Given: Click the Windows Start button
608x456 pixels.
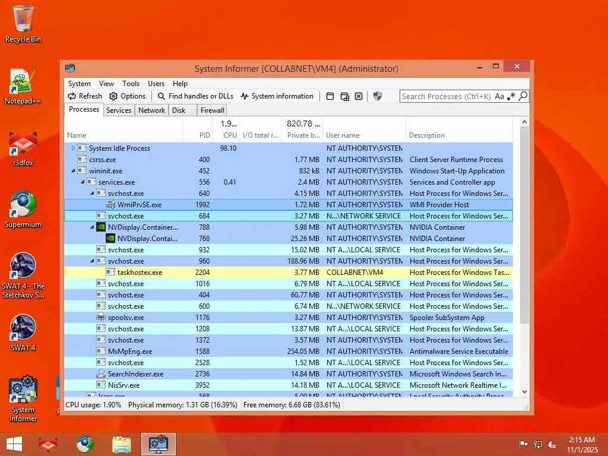Looking at the screenshot, I should 14,444.
